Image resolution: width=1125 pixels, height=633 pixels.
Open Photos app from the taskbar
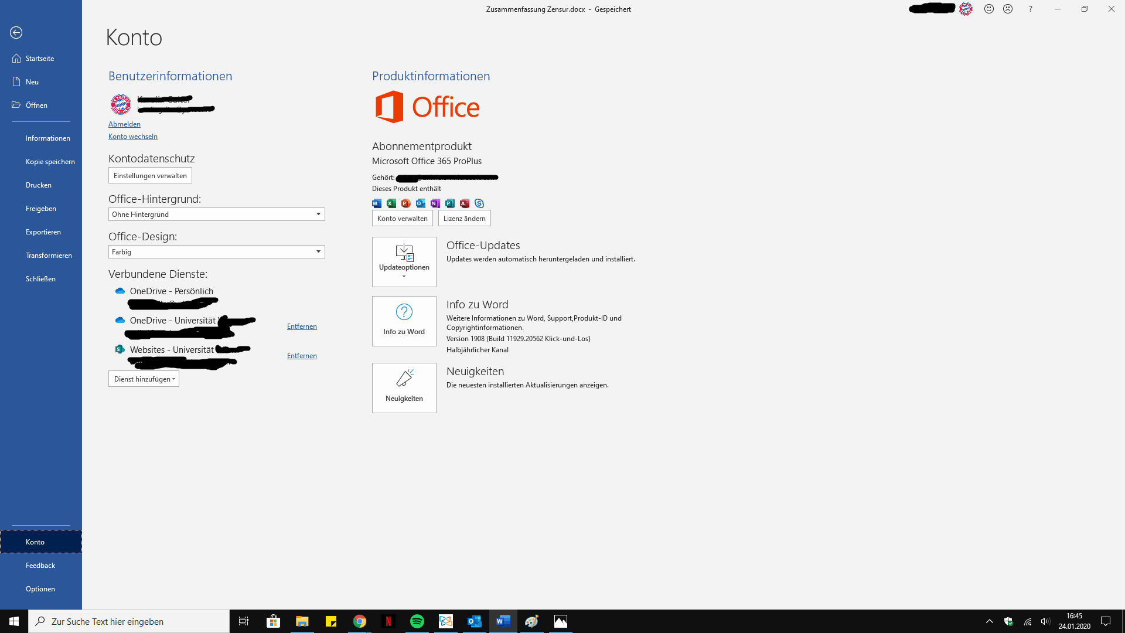point(560,621)
